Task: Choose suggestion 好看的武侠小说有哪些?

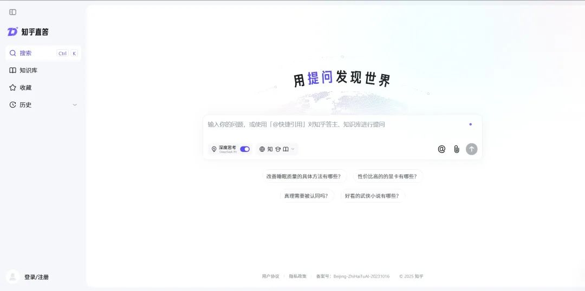Action: click(x=373, y=196)
